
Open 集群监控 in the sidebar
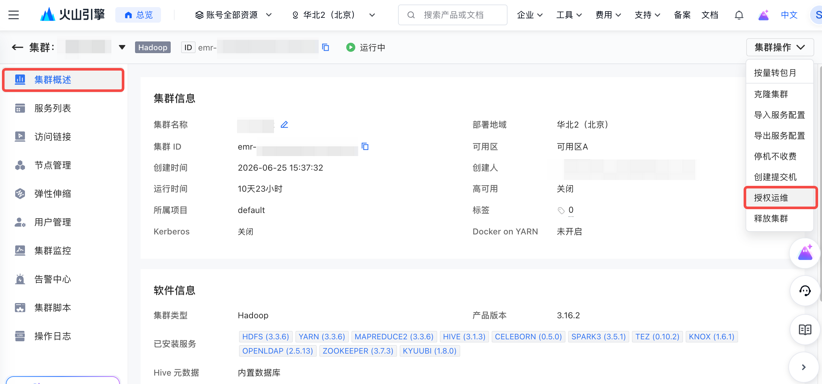(x=63, y=251)
